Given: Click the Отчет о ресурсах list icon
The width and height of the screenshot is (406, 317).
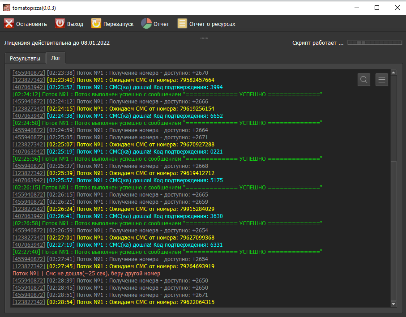Looking at the screenshot, I should coord(182,24).
